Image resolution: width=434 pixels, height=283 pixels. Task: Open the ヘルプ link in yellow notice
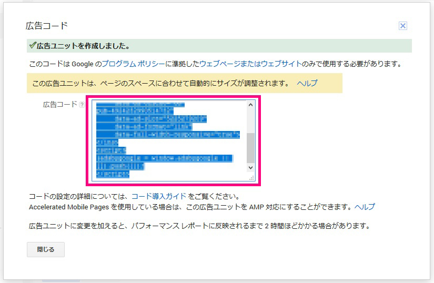coord(307,83)
